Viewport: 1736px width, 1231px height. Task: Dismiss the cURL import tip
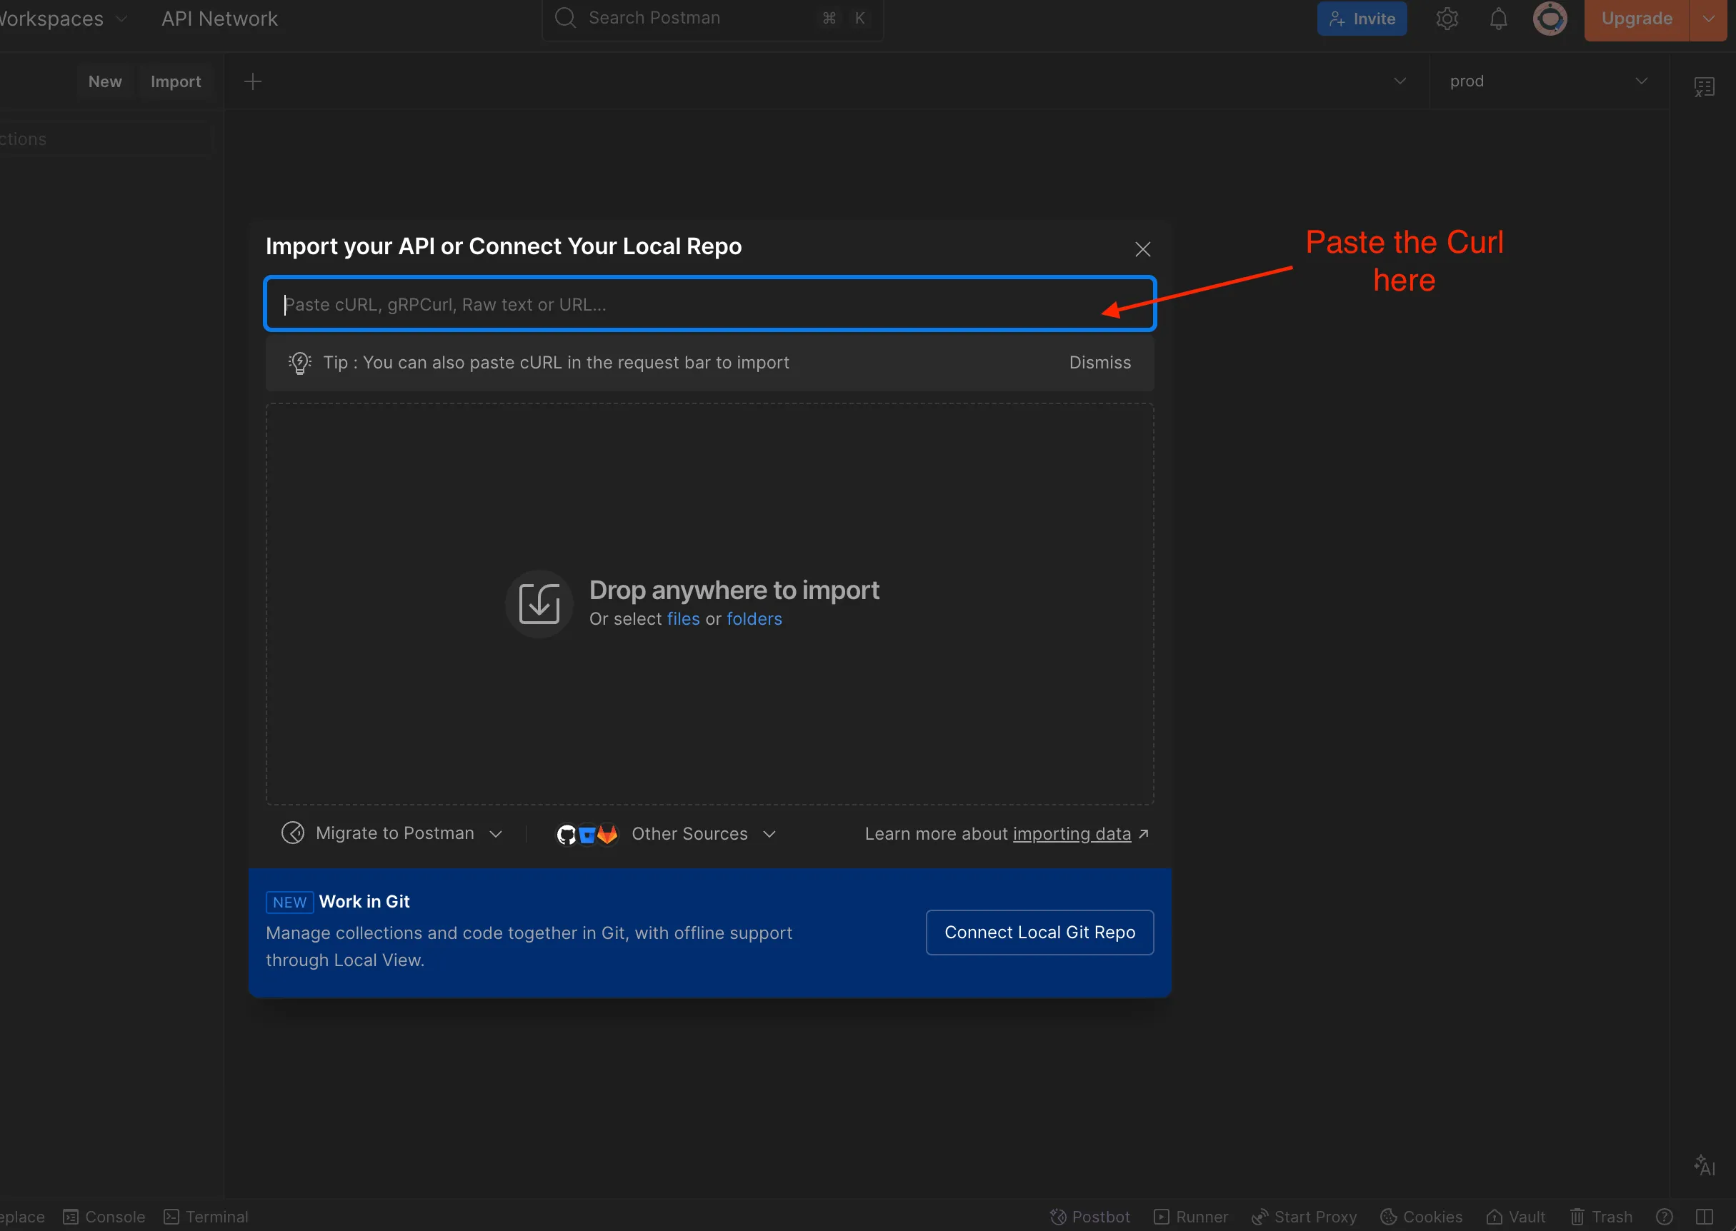(x=1099, y=362)
